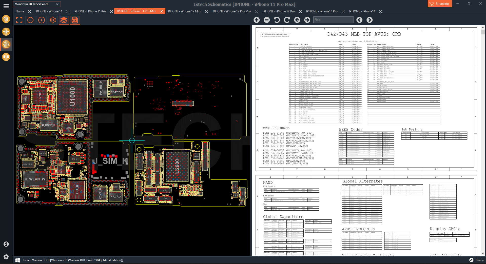486x264 pixels.
Task: Zoom in the board view
Action: tap(42, 20)
